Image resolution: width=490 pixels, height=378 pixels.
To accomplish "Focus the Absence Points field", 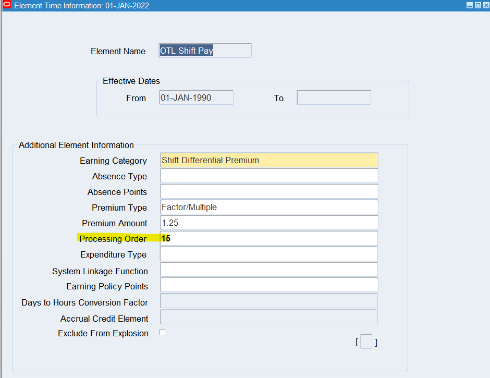I will click(269, 191).
